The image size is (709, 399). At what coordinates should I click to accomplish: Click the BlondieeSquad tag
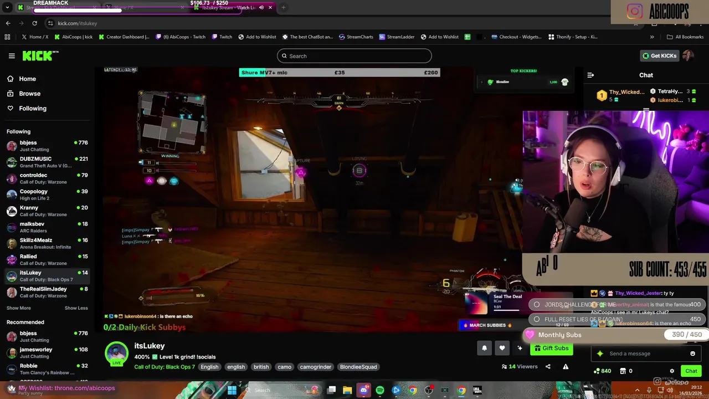click(358, 367)
